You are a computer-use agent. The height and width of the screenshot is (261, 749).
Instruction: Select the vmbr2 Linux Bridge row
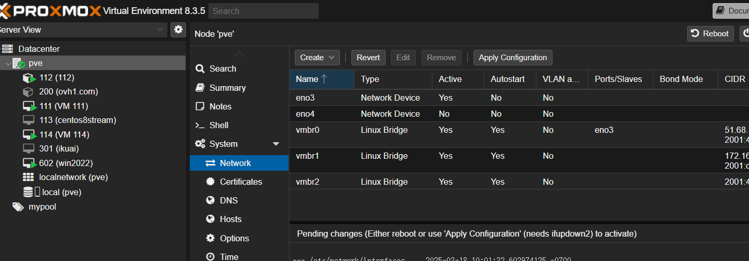(x=519, y=182)
